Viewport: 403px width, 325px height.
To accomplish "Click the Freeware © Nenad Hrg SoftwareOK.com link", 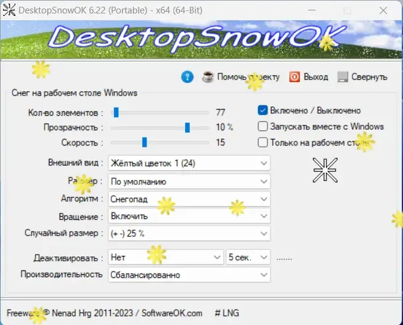I will [104, 313].
